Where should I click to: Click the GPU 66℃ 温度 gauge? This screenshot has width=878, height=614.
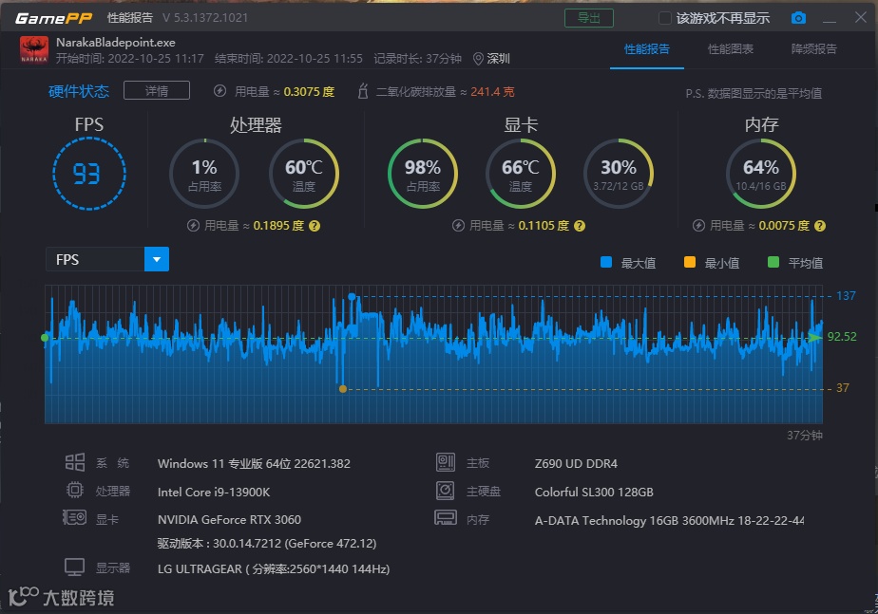tap(521, 174)
